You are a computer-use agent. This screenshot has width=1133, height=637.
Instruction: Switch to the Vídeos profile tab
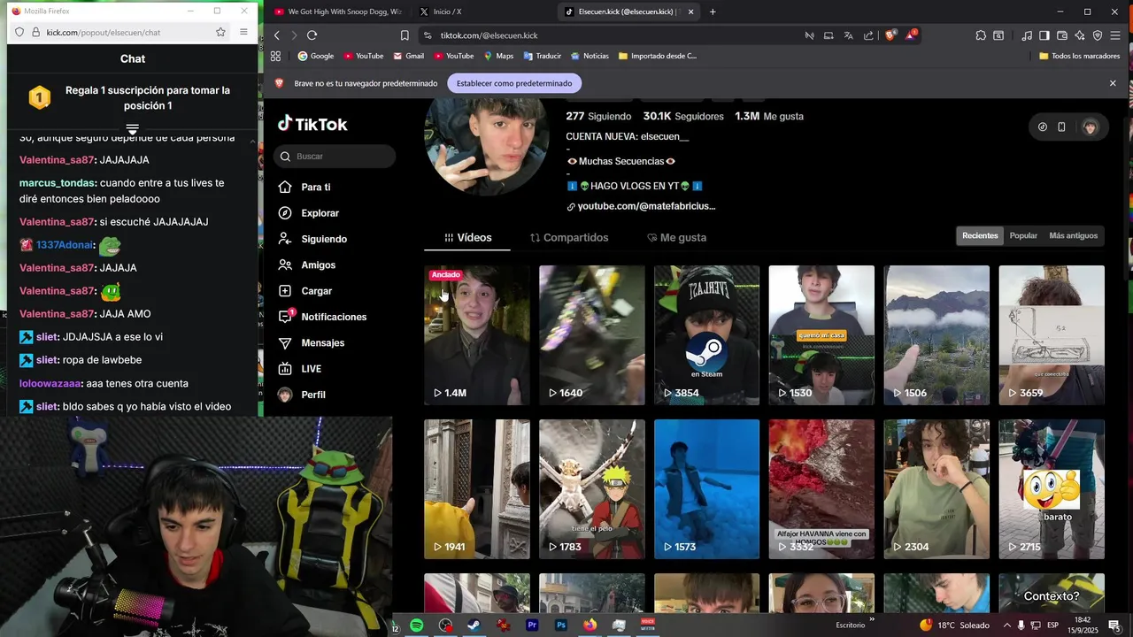pos(468,238)
